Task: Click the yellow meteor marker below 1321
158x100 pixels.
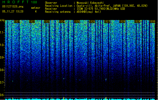Action: point(13,98)
